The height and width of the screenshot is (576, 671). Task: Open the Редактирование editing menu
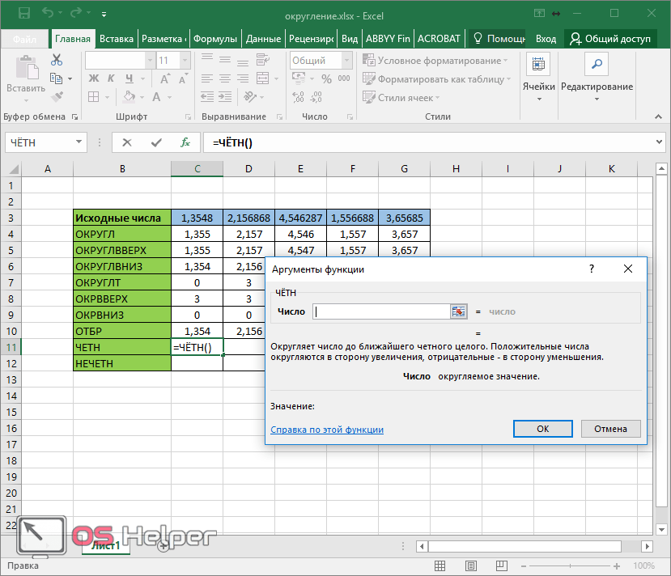point(597,79)
